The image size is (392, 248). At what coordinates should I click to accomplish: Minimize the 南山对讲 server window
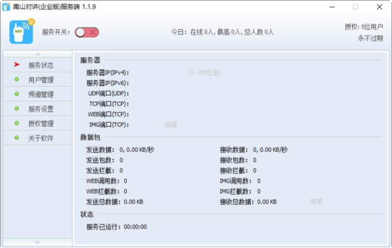pos(332,7)
